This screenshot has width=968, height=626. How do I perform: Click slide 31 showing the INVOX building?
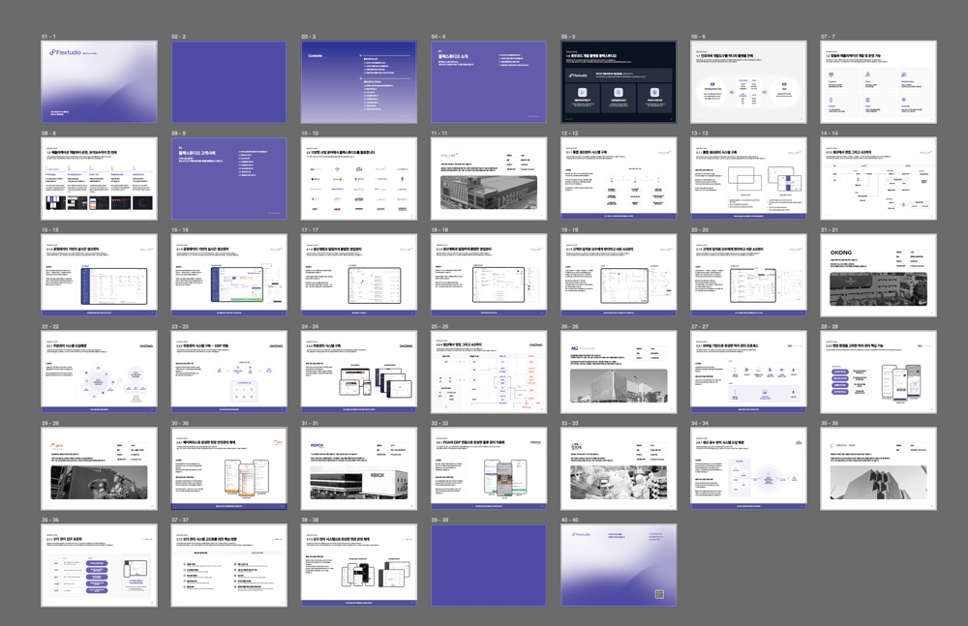pyautogui.click(x=358, y=468)
